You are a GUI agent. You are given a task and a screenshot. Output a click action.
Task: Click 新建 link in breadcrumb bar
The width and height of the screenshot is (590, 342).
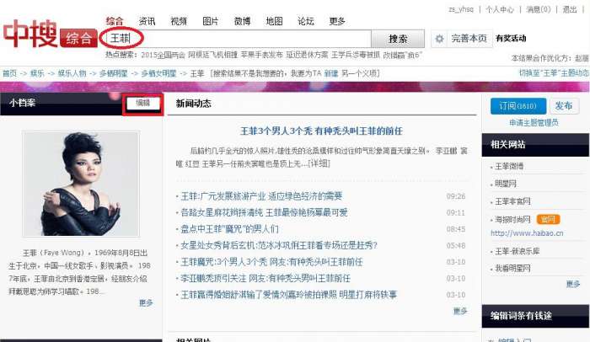[330, 73]
